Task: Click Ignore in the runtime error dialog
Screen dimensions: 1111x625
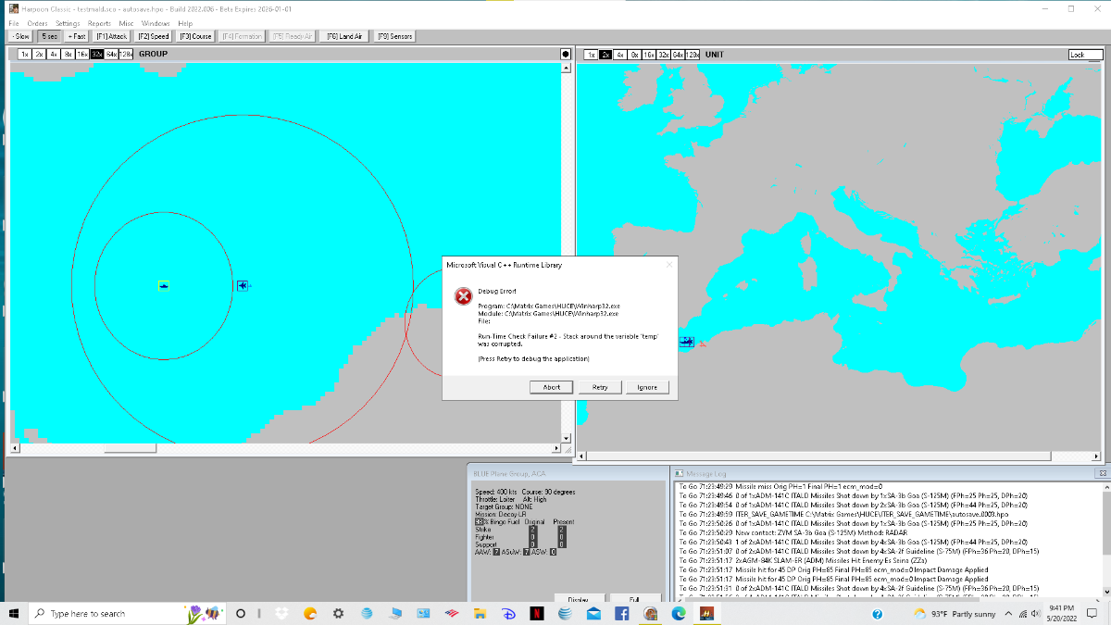Action: (x=647, y=387)
